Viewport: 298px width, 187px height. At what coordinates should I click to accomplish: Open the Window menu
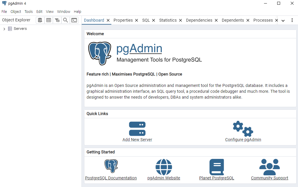[64, 12]
